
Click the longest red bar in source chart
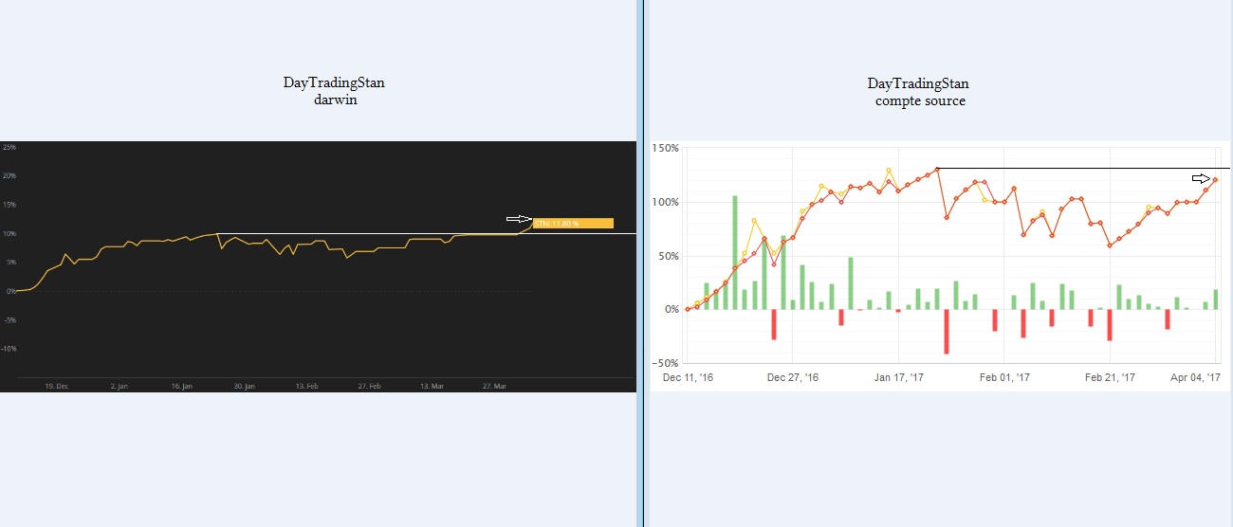947,331
